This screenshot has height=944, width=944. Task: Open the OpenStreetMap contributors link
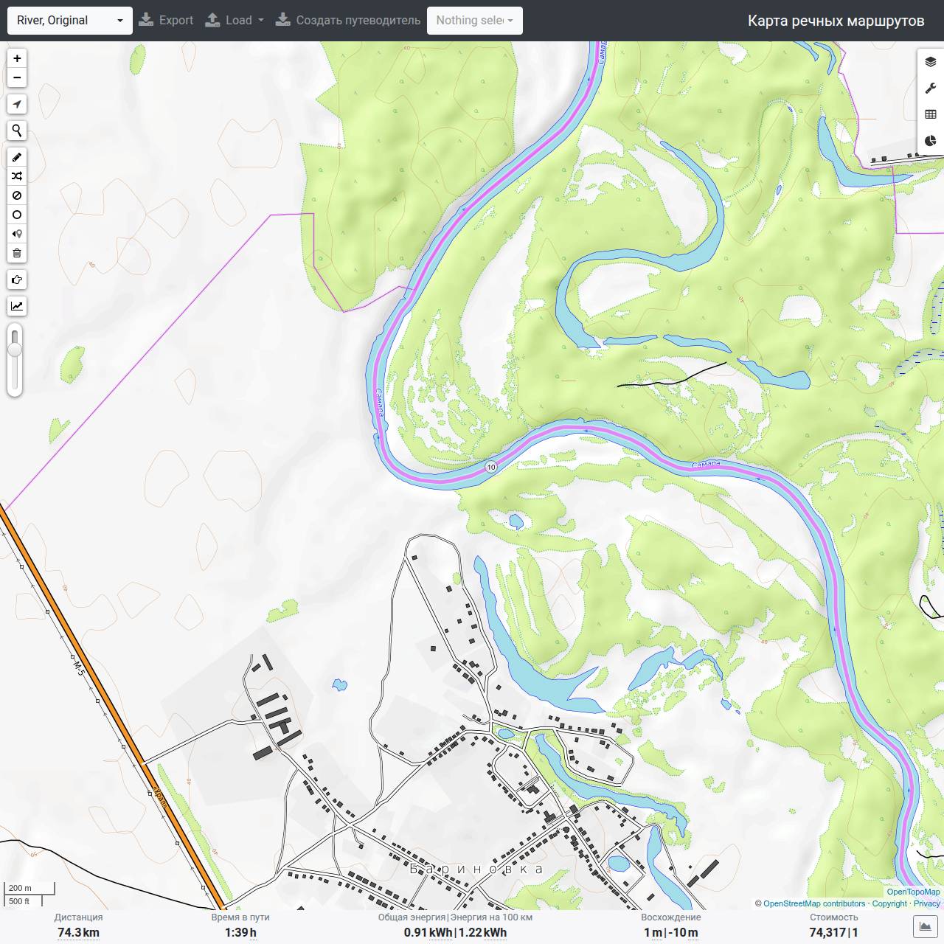[814, 903]
